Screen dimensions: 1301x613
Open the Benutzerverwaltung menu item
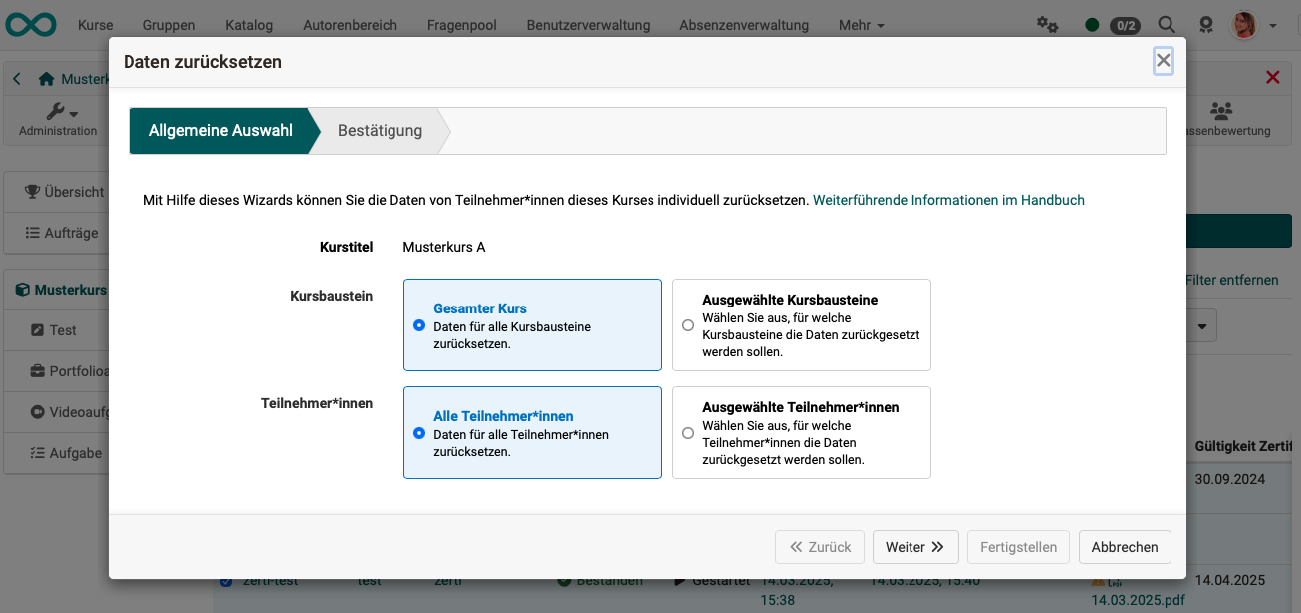tap(588, 25)
